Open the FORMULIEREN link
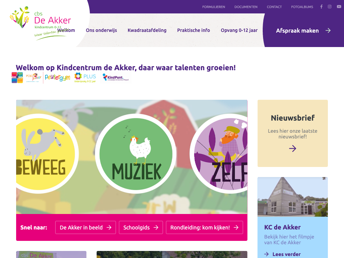Image resolution: width=344 pixels, height=258 pixels. coord(213,7)
